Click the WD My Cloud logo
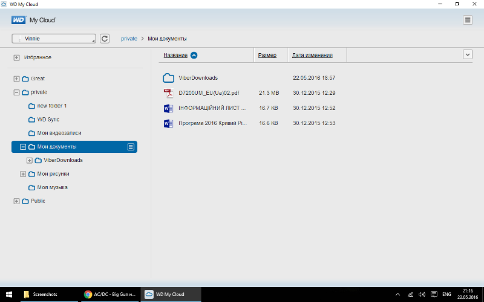This screenshot has height=302, width=484. click(33, 20)
